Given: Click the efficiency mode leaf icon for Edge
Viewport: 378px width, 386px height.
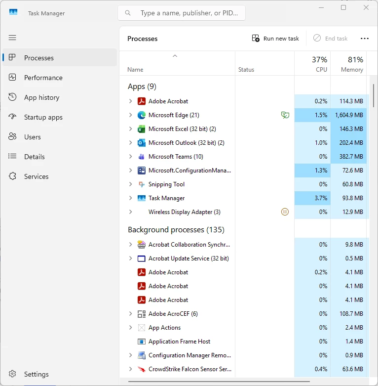Looking at the screenshot, I should [x=285, y=115].
